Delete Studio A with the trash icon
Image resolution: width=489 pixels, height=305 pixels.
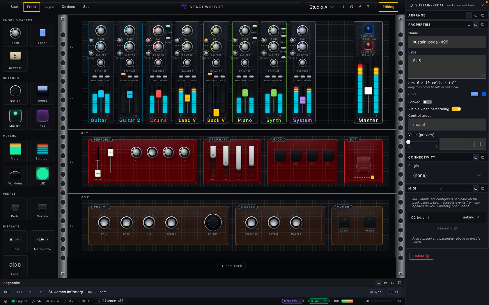coord(368,7)
